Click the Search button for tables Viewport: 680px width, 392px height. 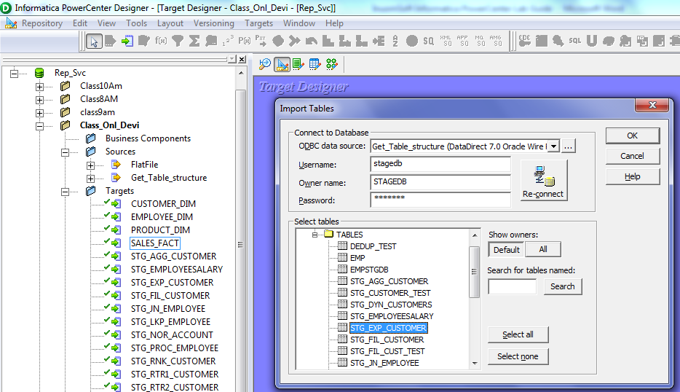[563, 286]
